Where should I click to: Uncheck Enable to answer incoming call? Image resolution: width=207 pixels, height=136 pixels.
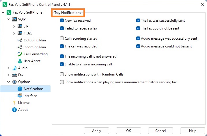62,64
